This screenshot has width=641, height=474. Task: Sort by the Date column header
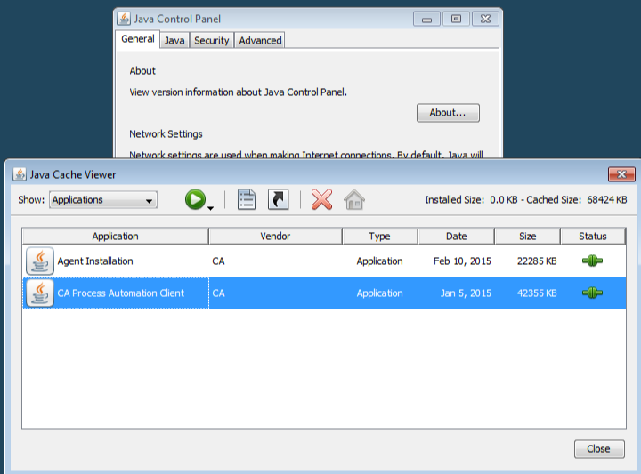click(456, 237)
